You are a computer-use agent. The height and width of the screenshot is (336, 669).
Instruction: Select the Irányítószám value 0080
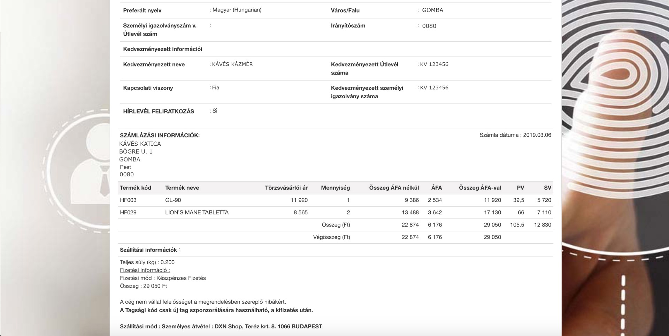point(429,26)
